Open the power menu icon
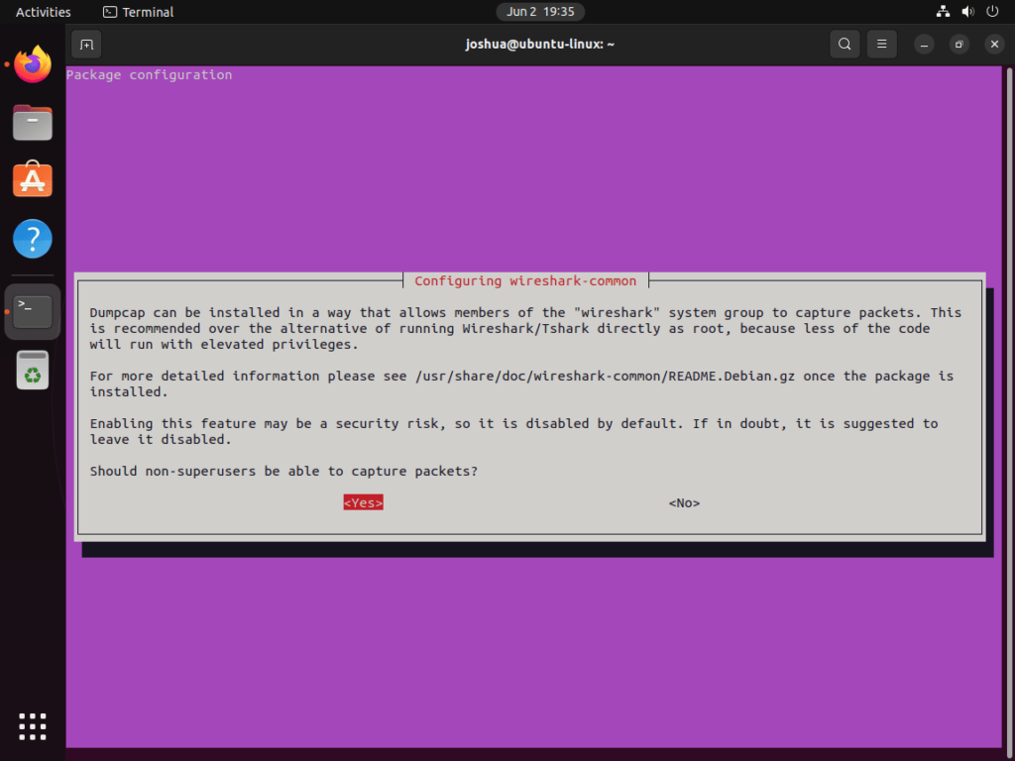Viewport: 1015px width, 761px height. [992, 12]
